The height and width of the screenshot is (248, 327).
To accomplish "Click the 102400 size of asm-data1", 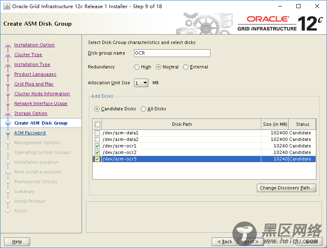I will tap(279, 133).
